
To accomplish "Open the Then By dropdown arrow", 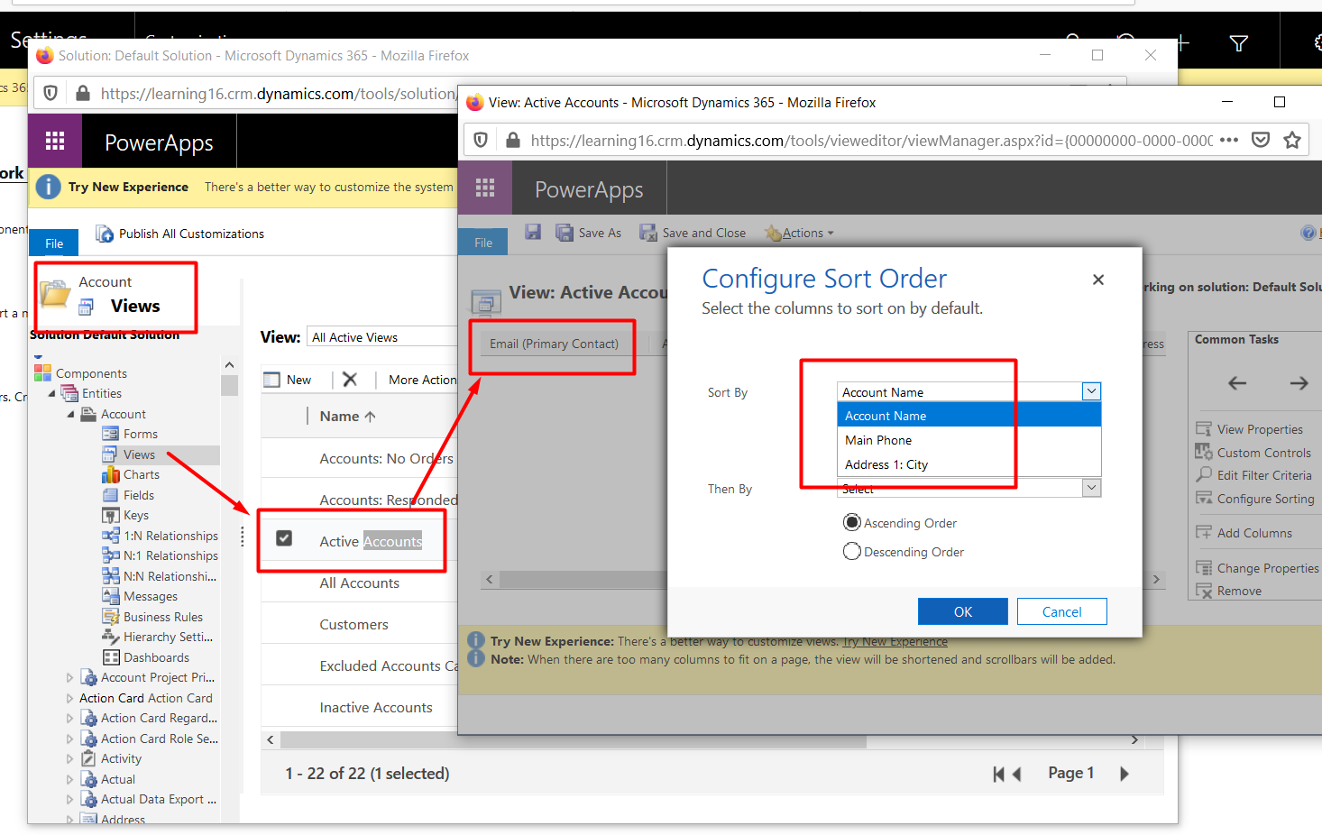I will click(1091, 488).
